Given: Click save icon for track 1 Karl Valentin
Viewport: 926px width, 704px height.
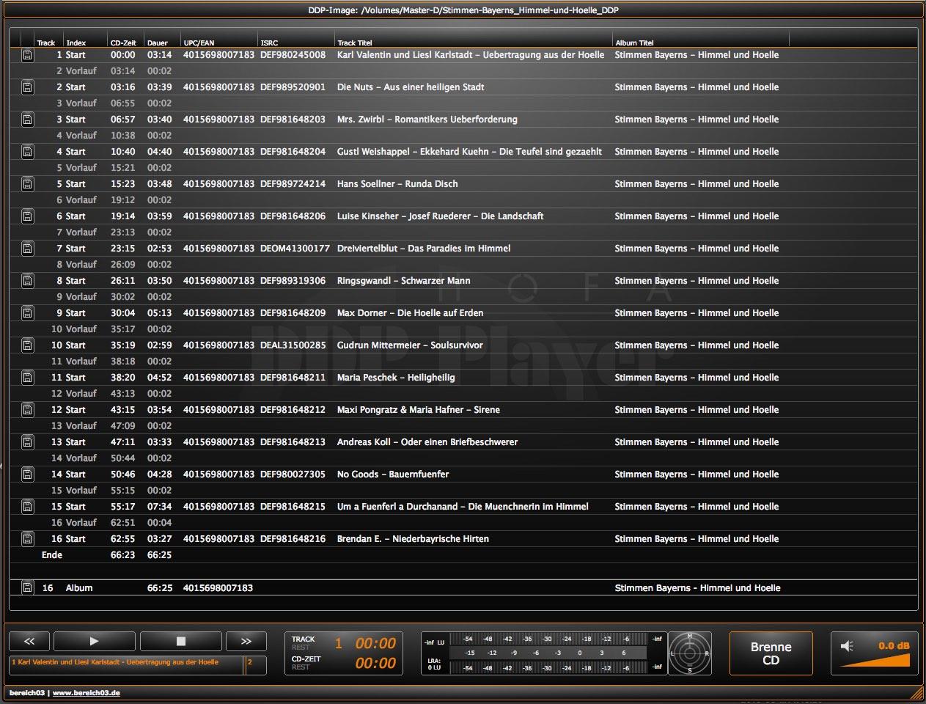Looking at the screenshot, I should [27, 55].
